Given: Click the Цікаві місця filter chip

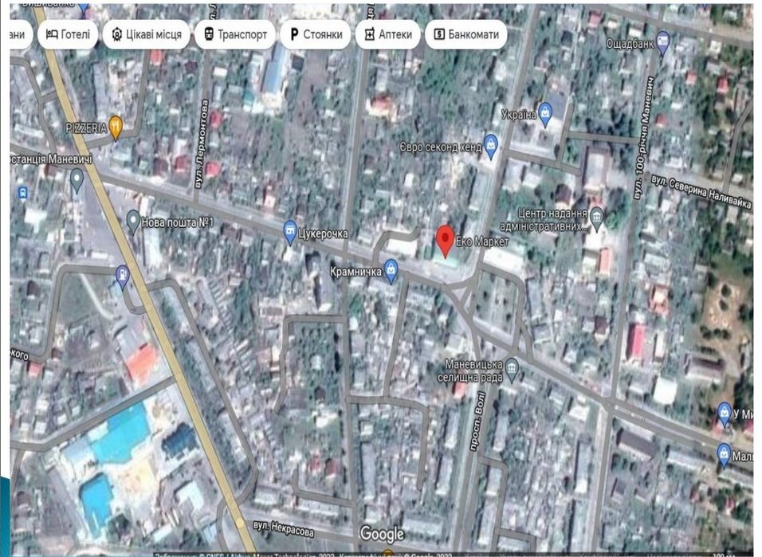Looking at the screenshot, I should pos(147,34).
